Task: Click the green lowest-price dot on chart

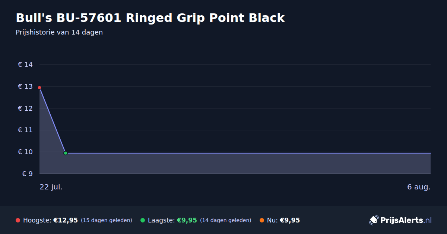Action: [66, 153]
